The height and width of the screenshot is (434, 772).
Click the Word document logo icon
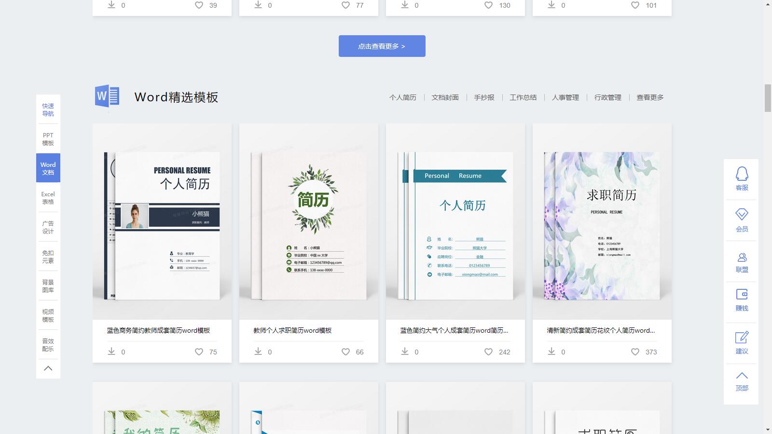point(107,96)
